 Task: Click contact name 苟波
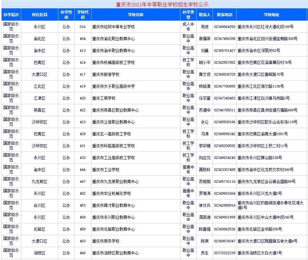[x=205, y=27]
